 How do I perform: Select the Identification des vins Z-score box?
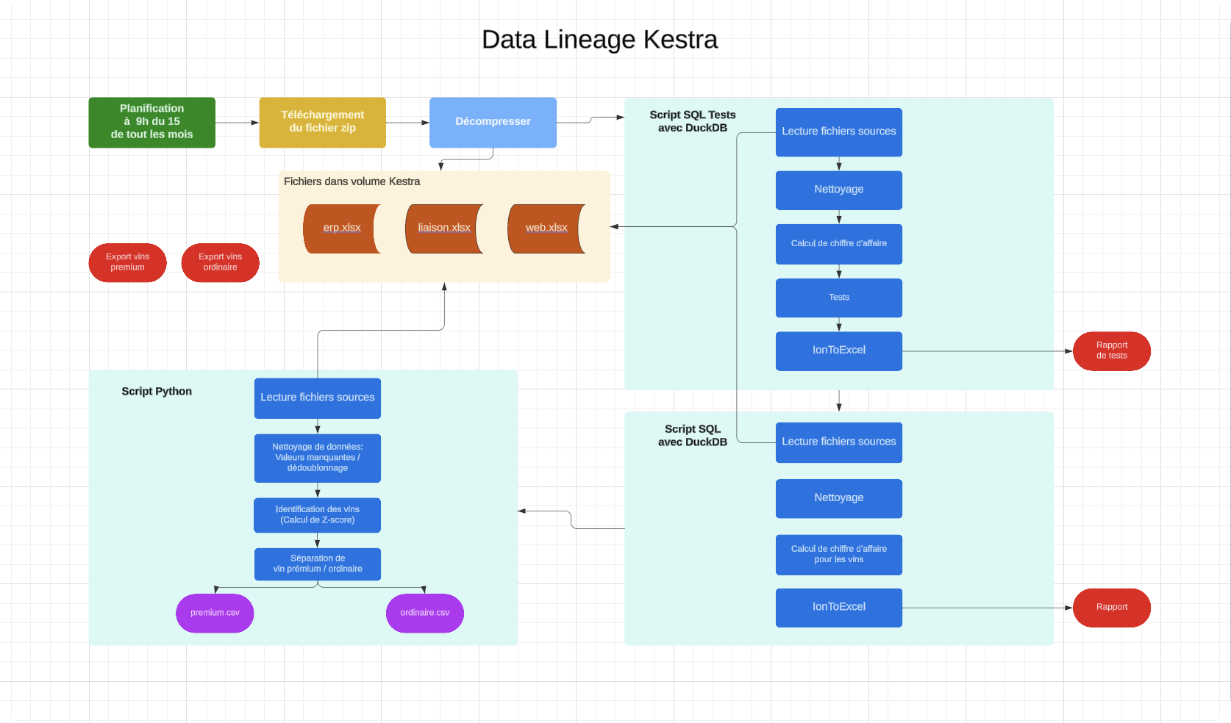[x=317, y=515]
